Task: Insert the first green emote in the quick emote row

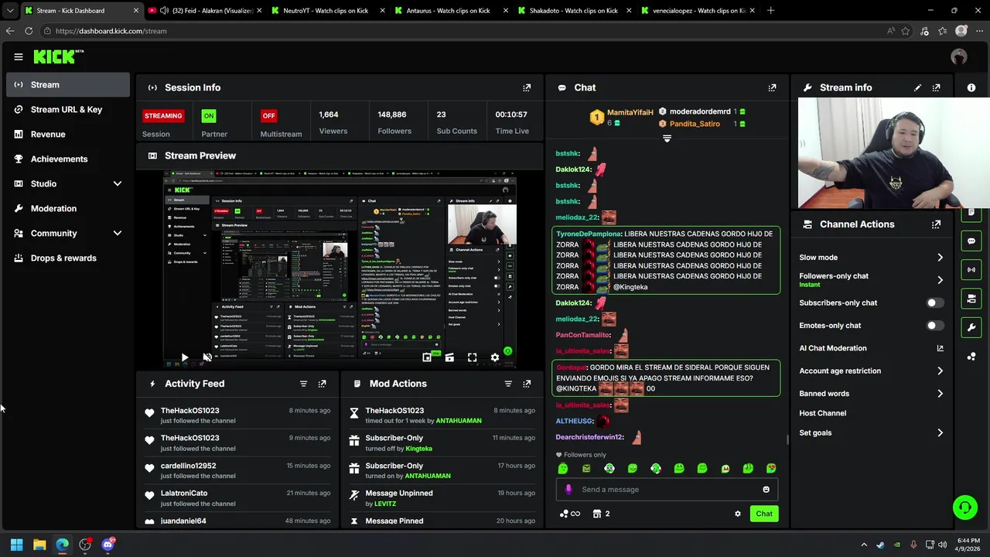Action: coord(563,468)
